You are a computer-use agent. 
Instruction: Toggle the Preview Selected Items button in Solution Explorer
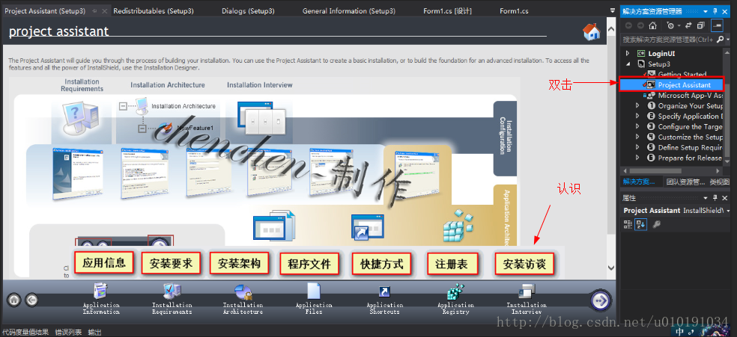pos(718,25)
